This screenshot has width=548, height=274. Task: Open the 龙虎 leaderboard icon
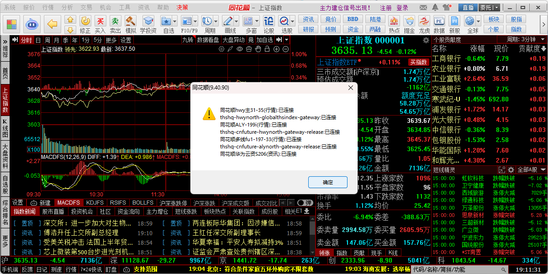tap(424, 21)
